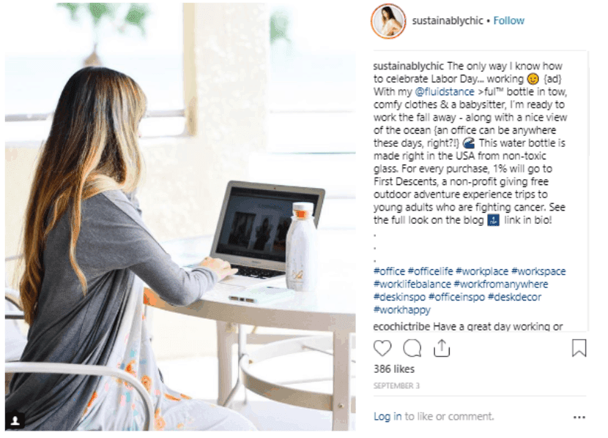Save post with bookmark icon
Screen dimensions: 608x438
coord(579,347)
